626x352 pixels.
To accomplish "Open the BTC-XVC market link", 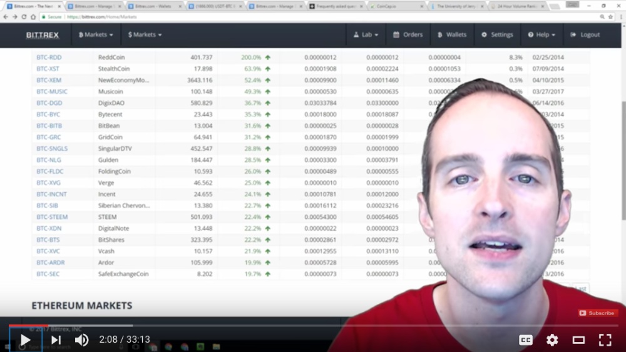I will coord(48,251).
